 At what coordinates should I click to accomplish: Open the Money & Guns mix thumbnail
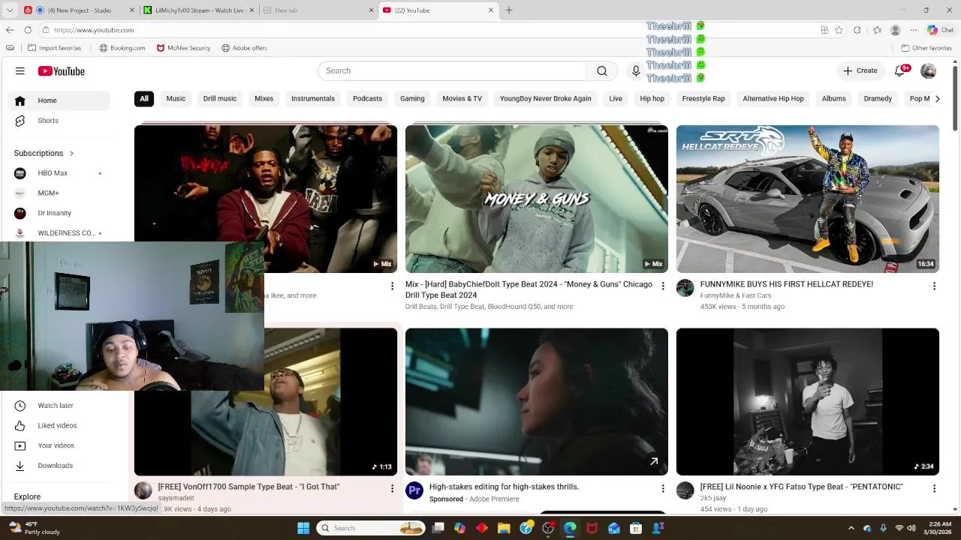coord(537,199)
